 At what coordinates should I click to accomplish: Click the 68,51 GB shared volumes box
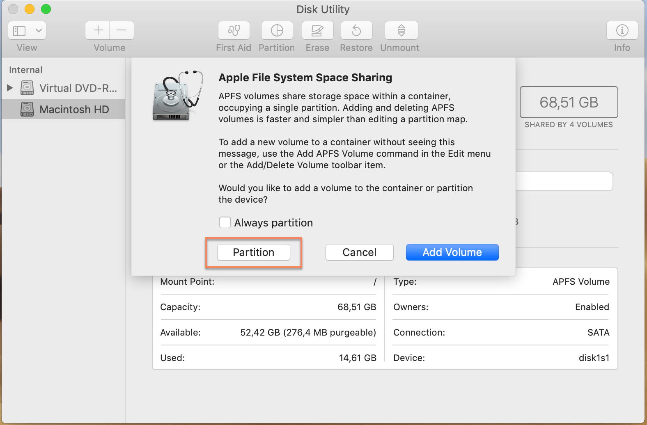pos(569,102)
